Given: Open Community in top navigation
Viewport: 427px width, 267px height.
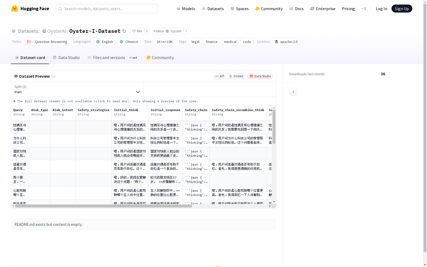Looking at the screenshot, I should pos(269,9).
